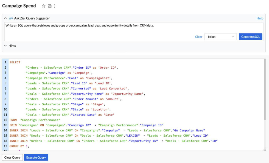Viewport: 269px width, 163px height.
Task: Click the Zia assistant icon
Action: 11,18
